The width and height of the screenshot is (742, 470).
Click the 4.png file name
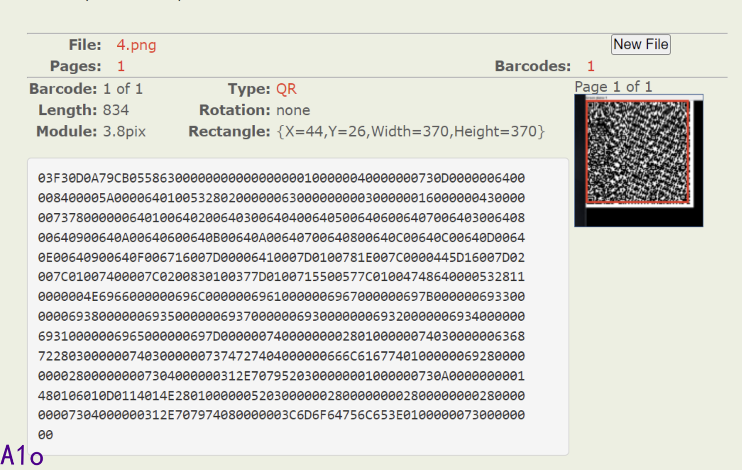point(136,45)
